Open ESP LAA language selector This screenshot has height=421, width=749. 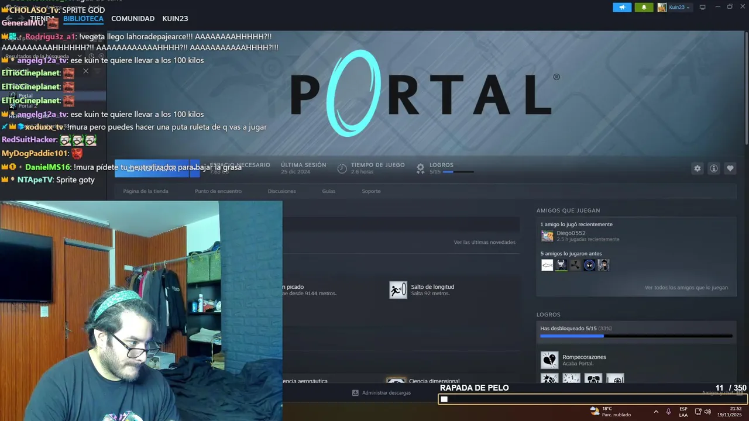coord(683,412)
